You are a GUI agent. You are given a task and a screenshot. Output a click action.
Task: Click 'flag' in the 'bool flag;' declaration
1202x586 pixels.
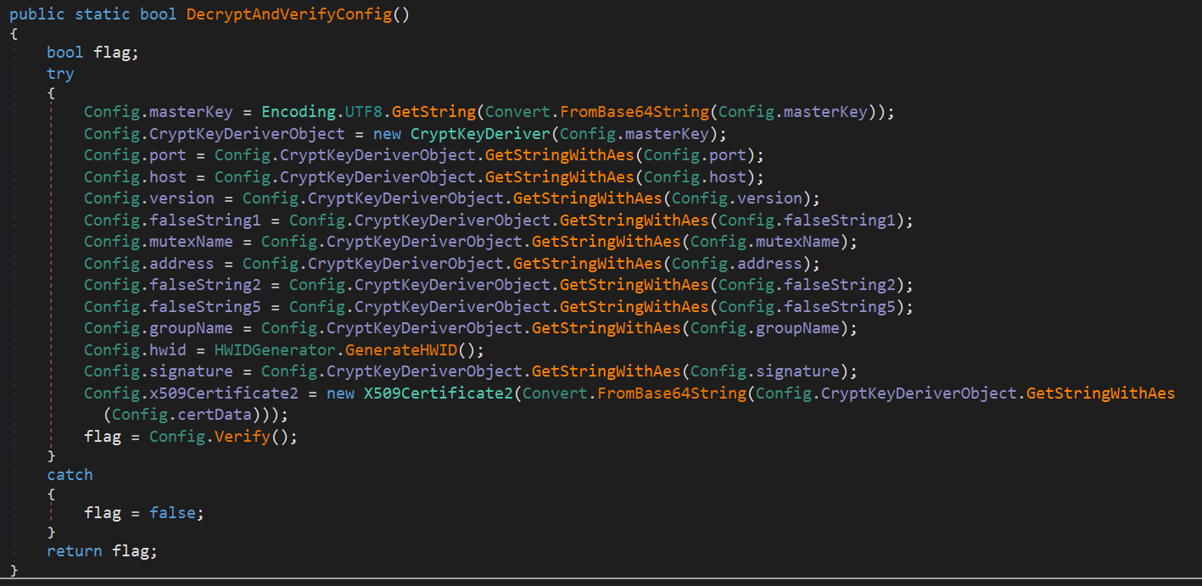111,53
